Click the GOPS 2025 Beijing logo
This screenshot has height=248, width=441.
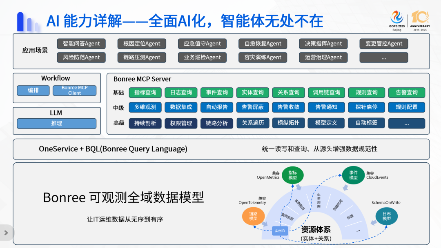pos(397,21)
